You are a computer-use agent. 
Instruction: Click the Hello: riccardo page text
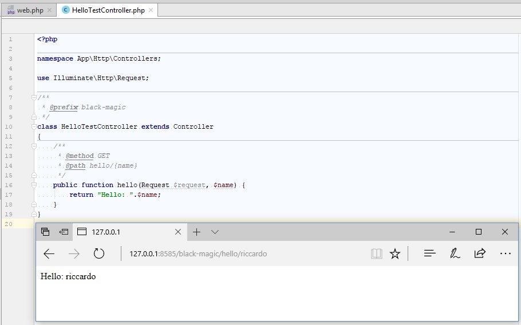68,276
